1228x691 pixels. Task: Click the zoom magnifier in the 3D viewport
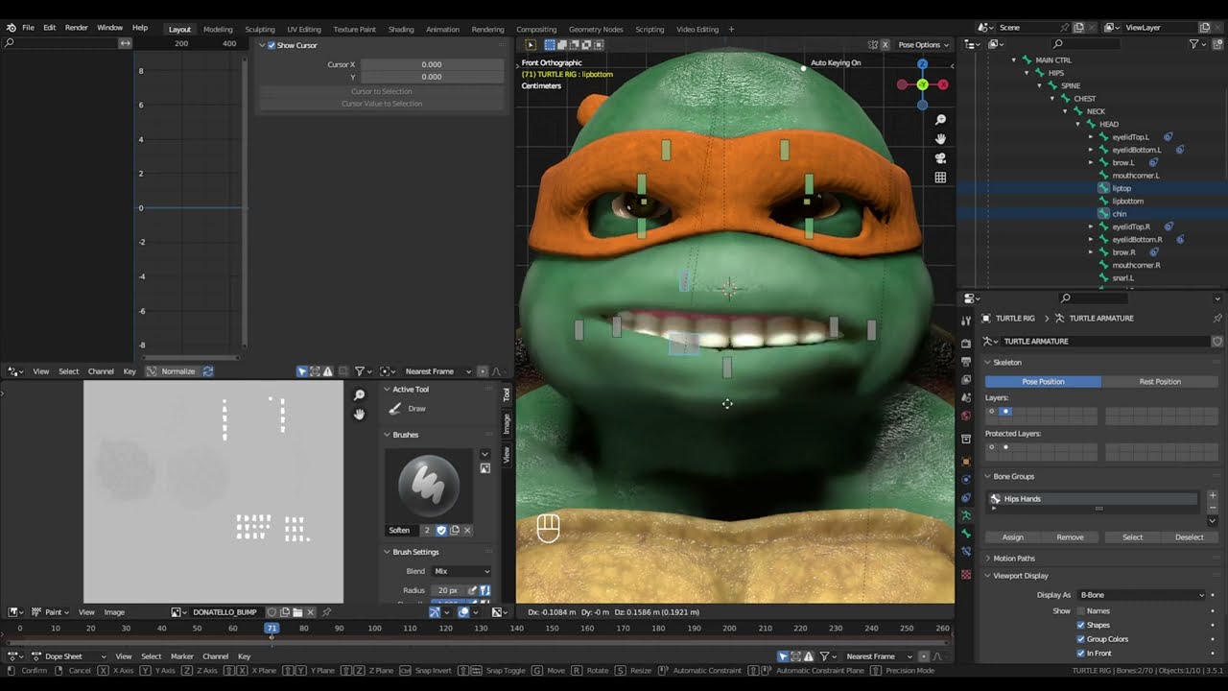coord(940,120)
